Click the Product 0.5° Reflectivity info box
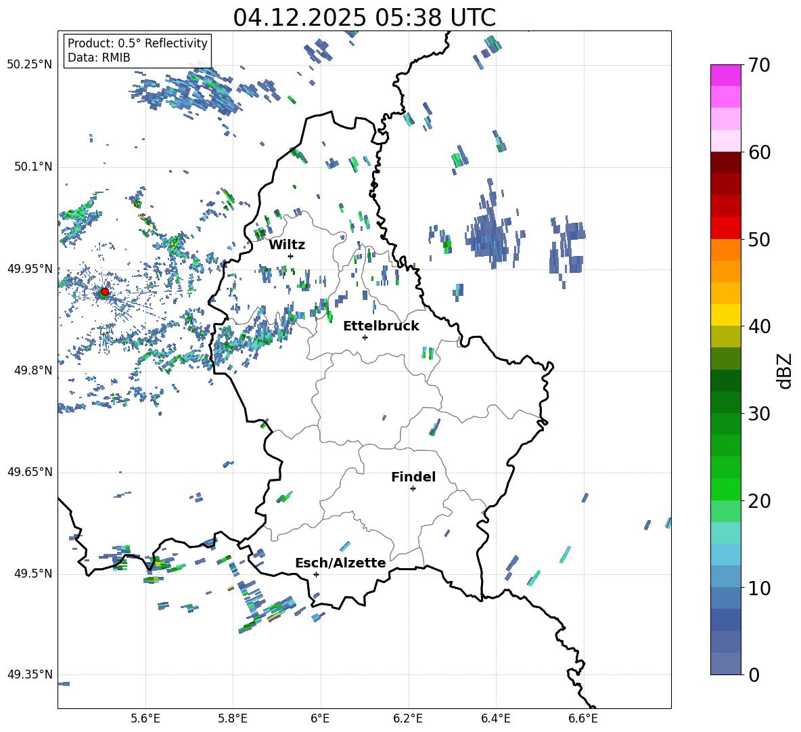801x732 pixels. point(137,51)
